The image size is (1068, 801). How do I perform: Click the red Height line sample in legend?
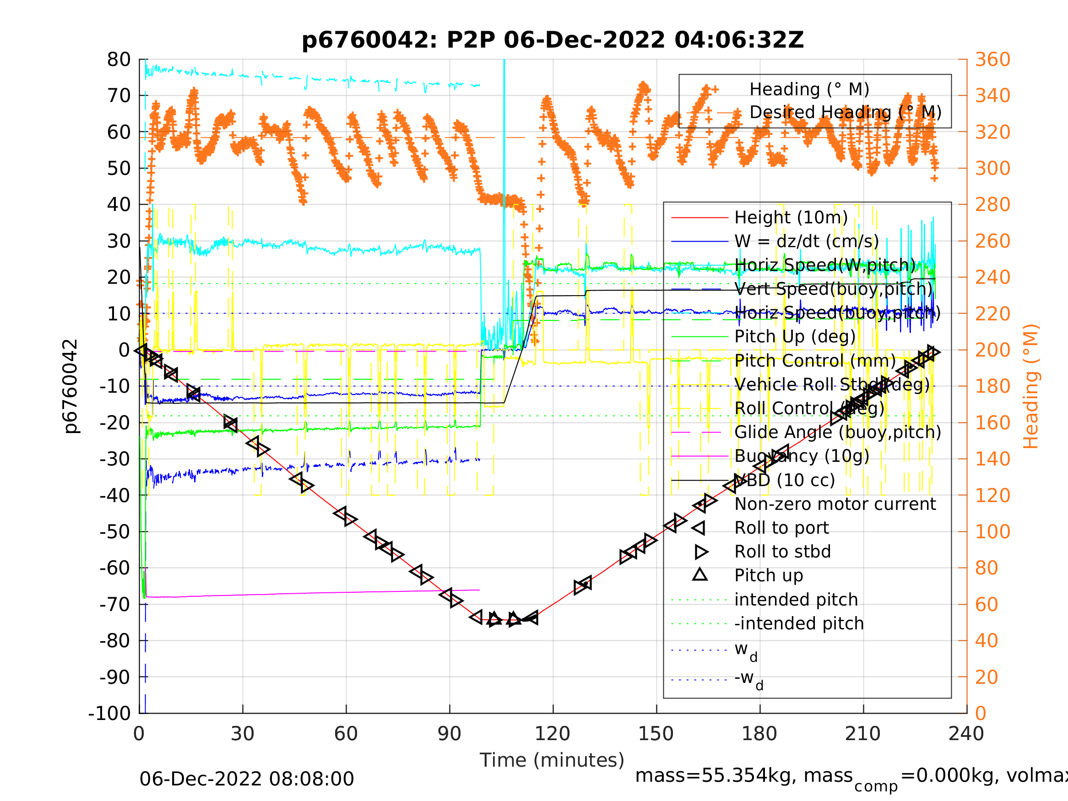pos(699,218)
